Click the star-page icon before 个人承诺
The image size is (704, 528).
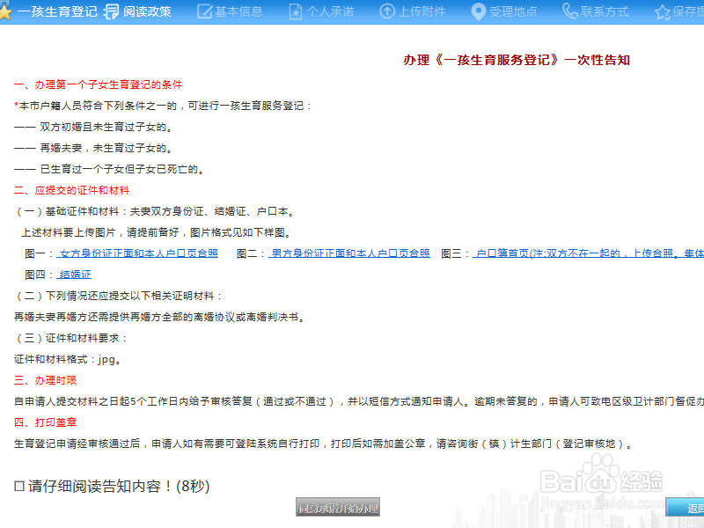[x=296, y=11]
